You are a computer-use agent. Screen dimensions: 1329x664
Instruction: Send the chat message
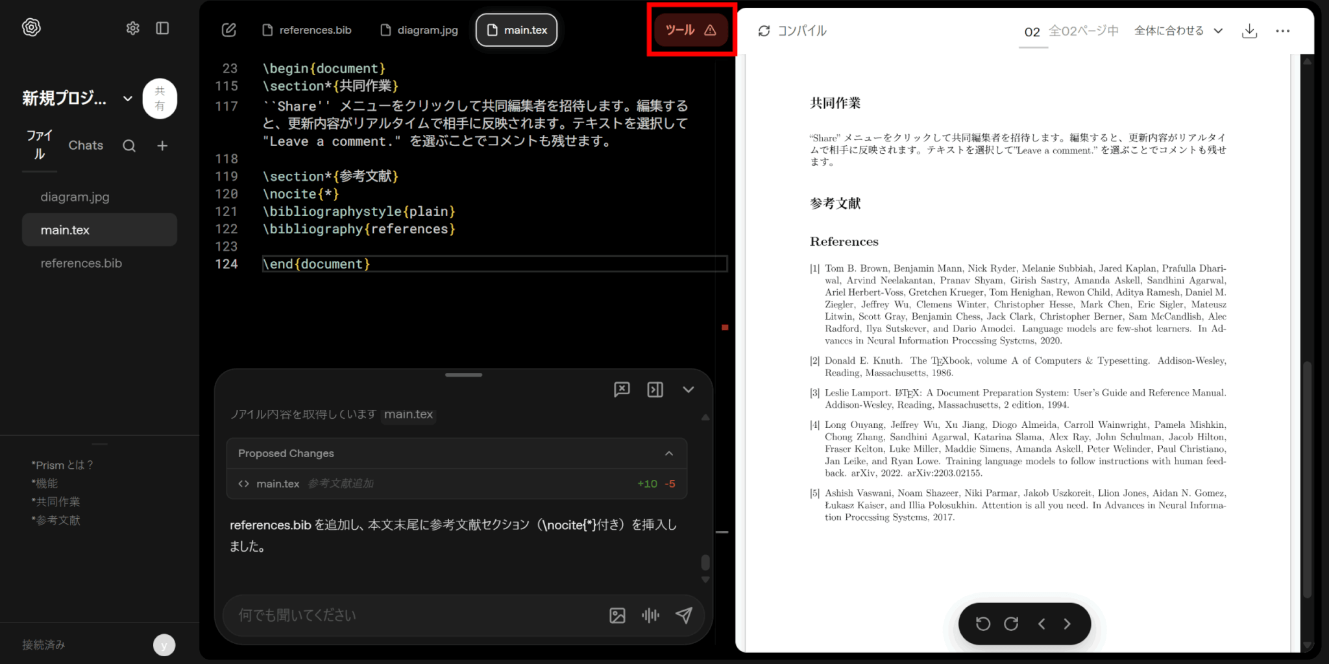[x=683, y=615]
